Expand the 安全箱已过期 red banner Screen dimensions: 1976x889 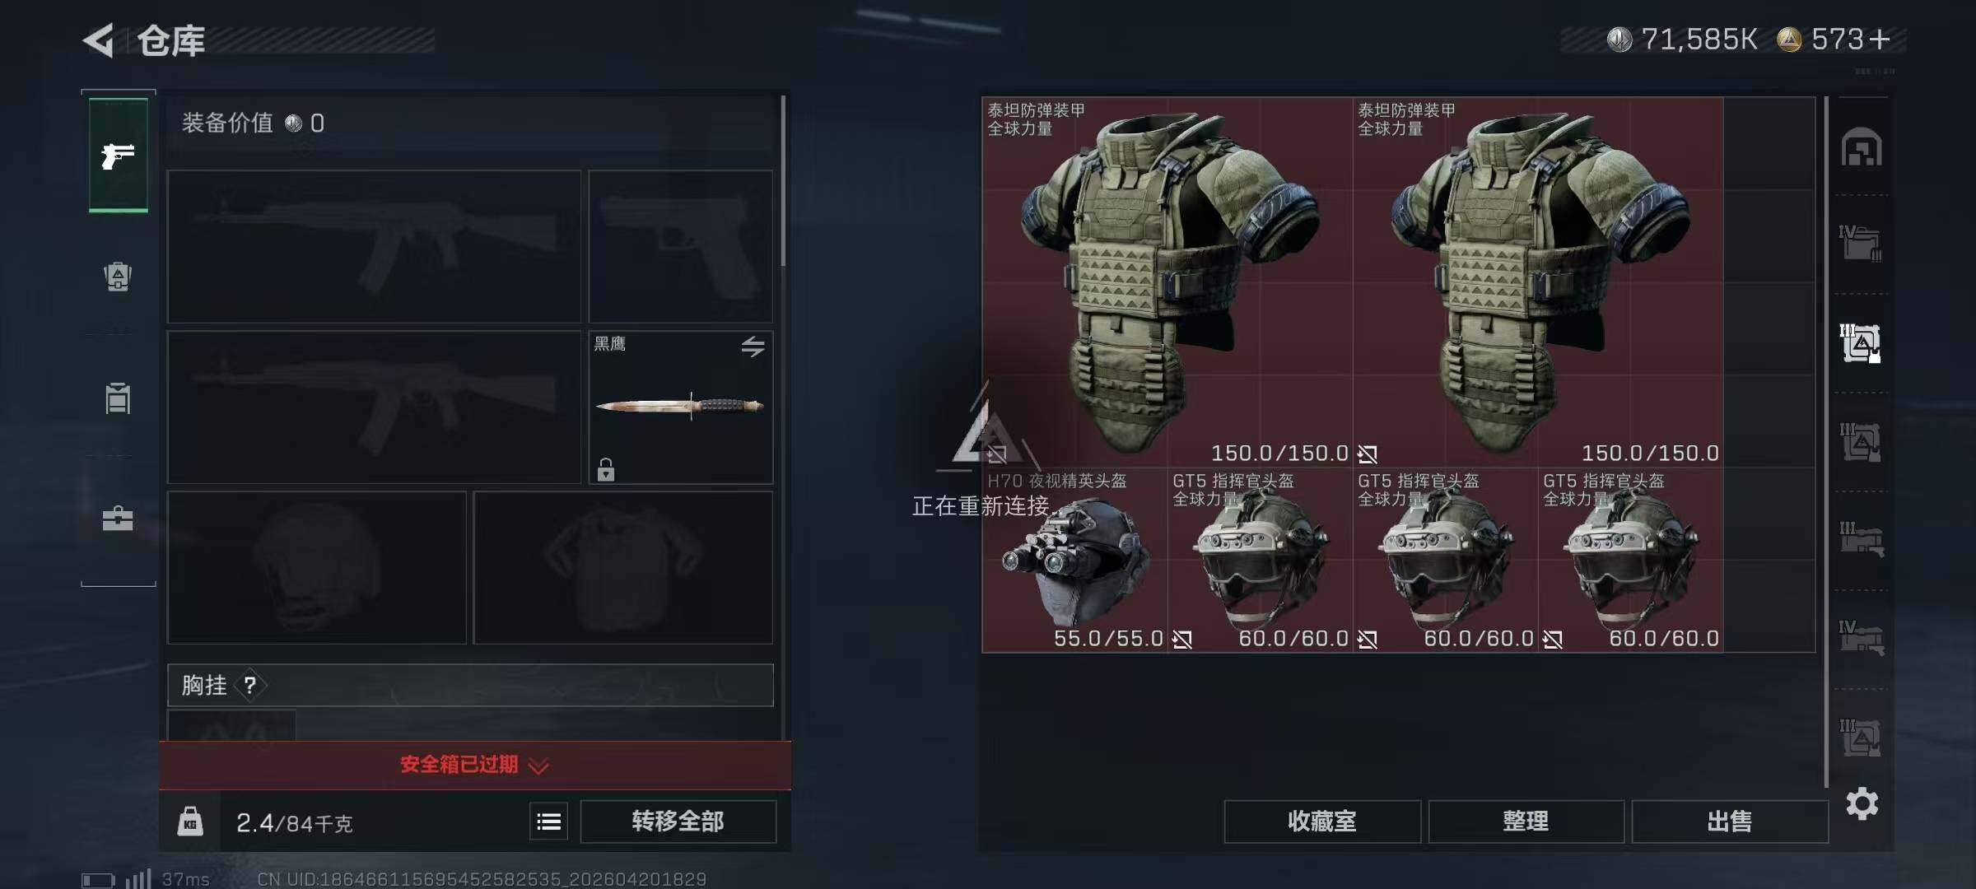click(x=475, y=765)
